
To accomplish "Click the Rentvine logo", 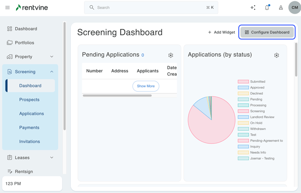I will pyautogui.click(x=32, y=7).
